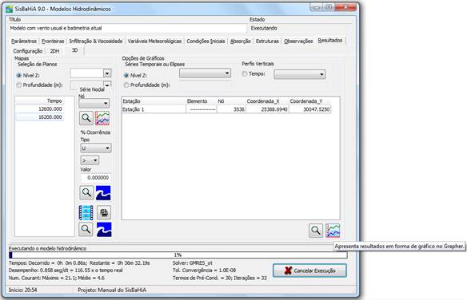Select Profundidade (m) radio in Séries Temporais
Image resolution: width=467 pixels, height=300 pixels.
click(x=126, y=85)
